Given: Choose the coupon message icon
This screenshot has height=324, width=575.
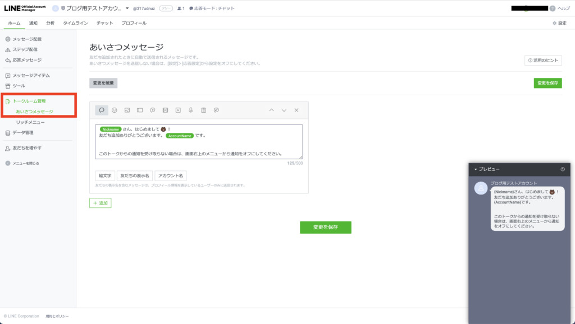Looking at the screenshot, I should [x=140, y=110].
